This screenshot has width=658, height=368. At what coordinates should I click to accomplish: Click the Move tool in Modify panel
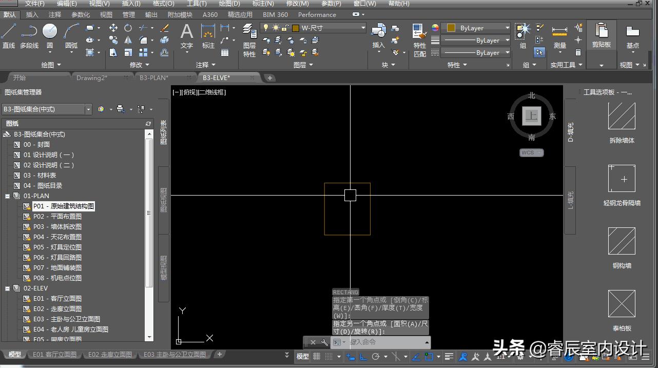click(x=113, y=28)
